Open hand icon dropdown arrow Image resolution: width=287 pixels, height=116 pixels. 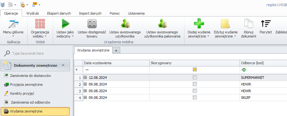27,5
